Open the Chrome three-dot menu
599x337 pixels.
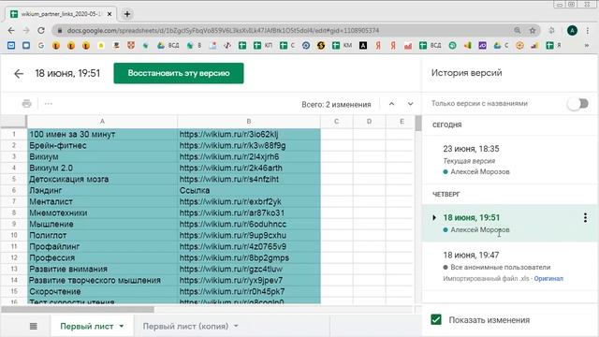[x=588, y=31]
